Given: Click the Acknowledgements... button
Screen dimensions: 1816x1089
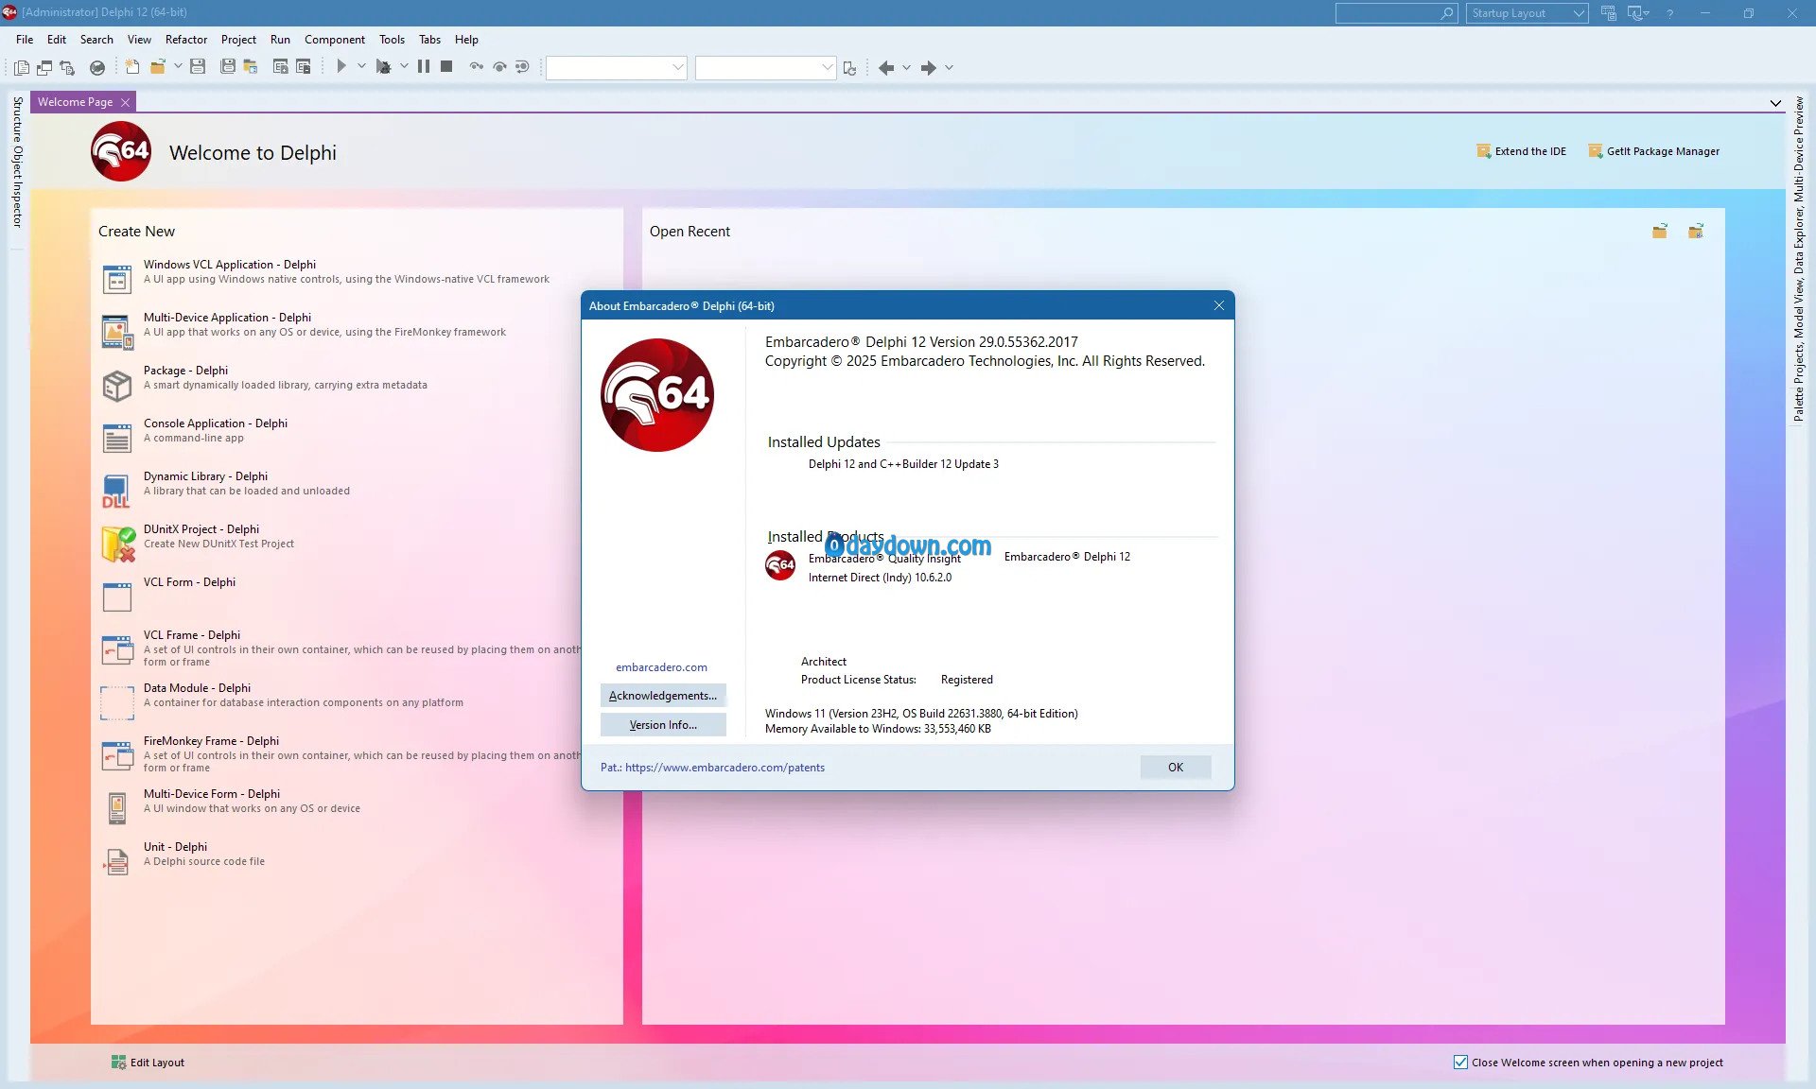Looking at the screenshot, I should [662, 696].
